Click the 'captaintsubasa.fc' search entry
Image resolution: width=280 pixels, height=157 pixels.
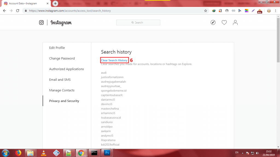112,95
